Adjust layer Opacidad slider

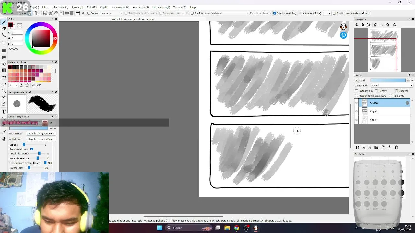[388, 80]
